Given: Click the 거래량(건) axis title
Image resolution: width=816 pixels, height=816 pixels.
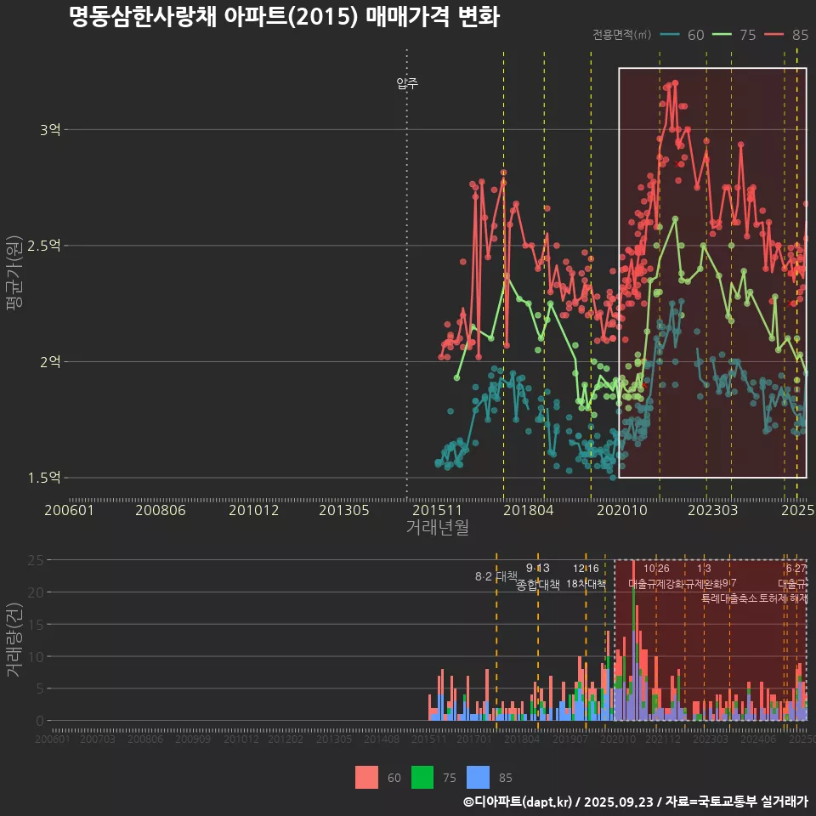Looking at the screenshot, I should click(x=14, y=639).
